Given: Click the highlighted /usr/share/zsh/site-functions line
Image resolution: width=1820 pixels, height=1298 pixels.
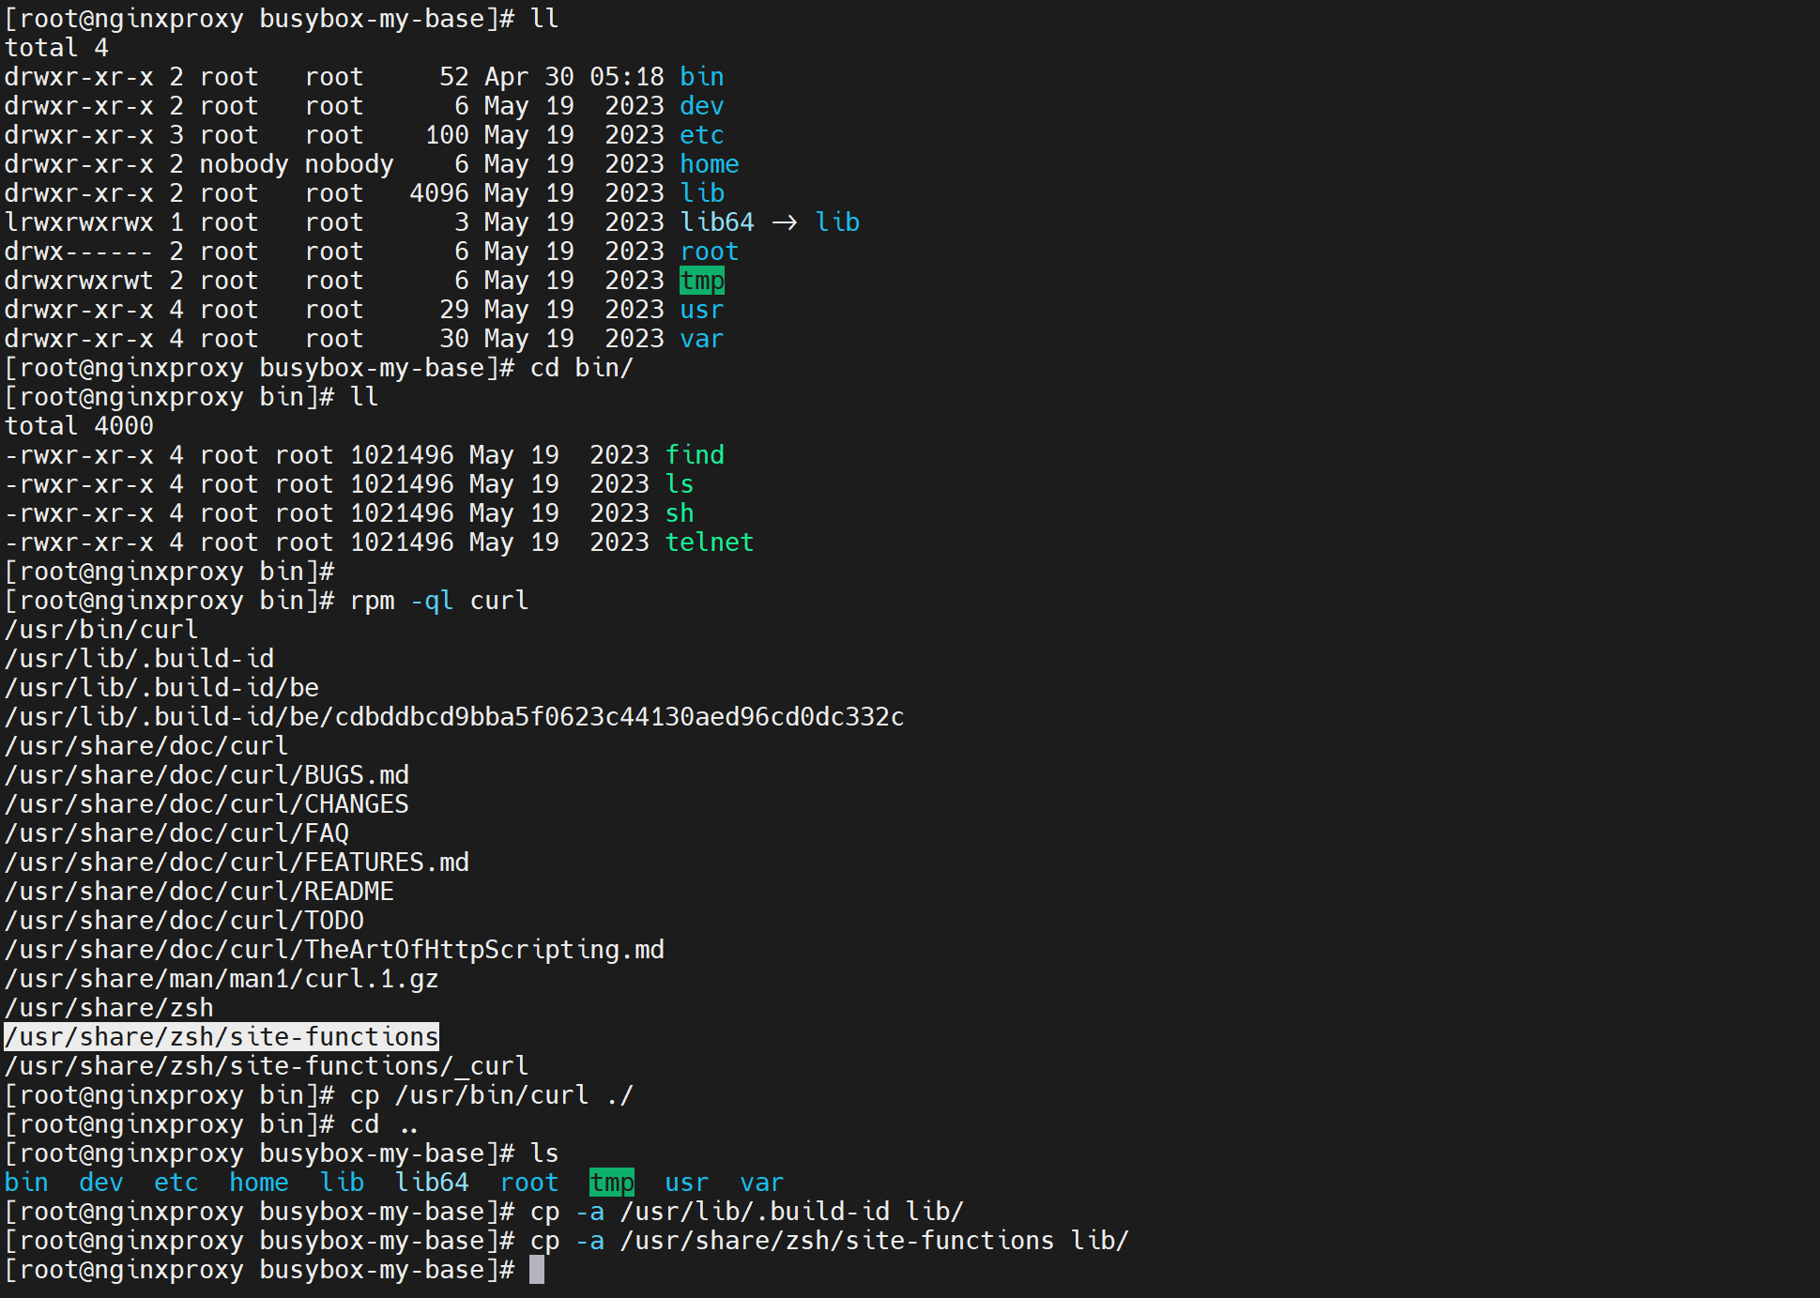Looking at the screenshot, I should tap(222, 1037).
